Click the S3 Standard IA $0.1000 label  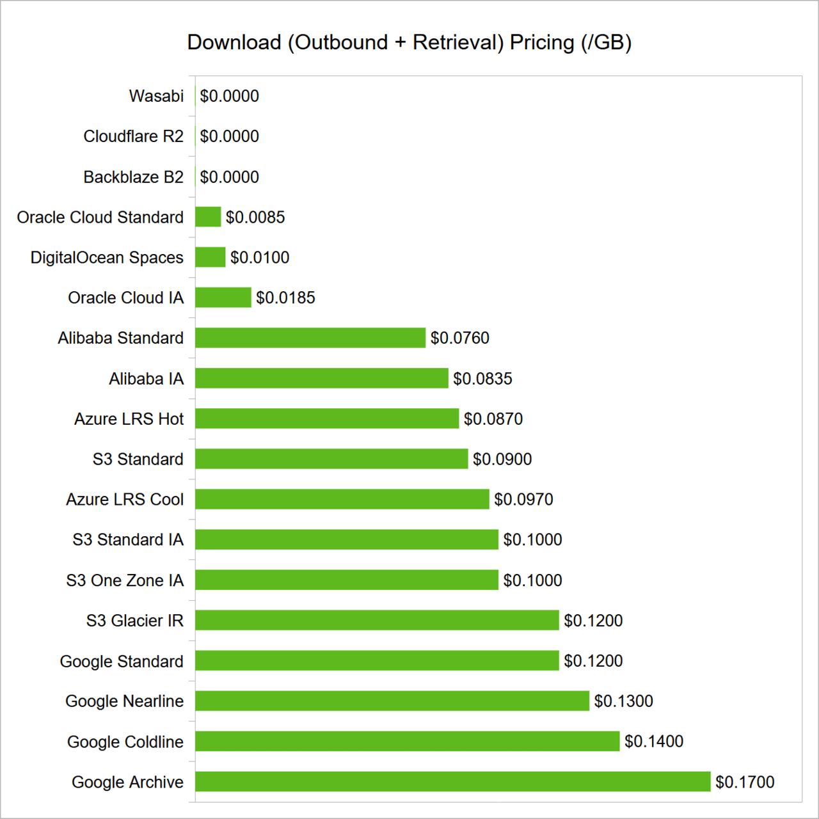pyautogui.click(x=533, y=540)
